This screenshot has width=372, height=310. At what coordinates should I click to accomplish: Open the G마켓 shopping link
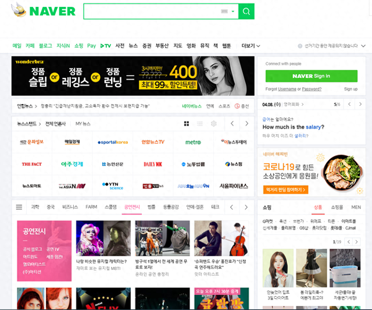click(x=267, y=221)
